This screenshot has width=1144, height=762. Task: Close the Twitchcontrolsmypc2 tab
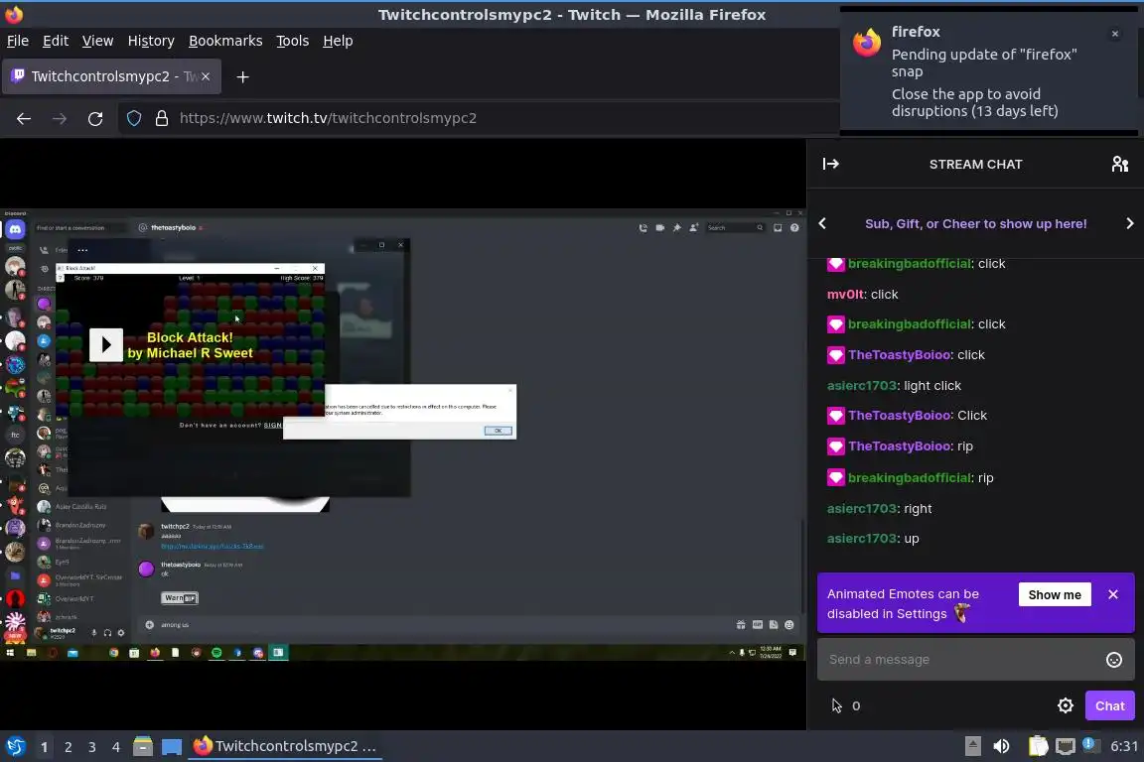click(x=206, y=76)
